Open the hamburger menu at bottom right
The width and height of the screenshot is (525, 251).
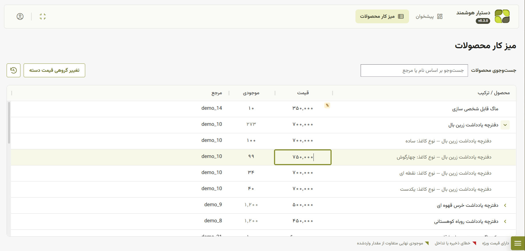click(x=518, y=243)
